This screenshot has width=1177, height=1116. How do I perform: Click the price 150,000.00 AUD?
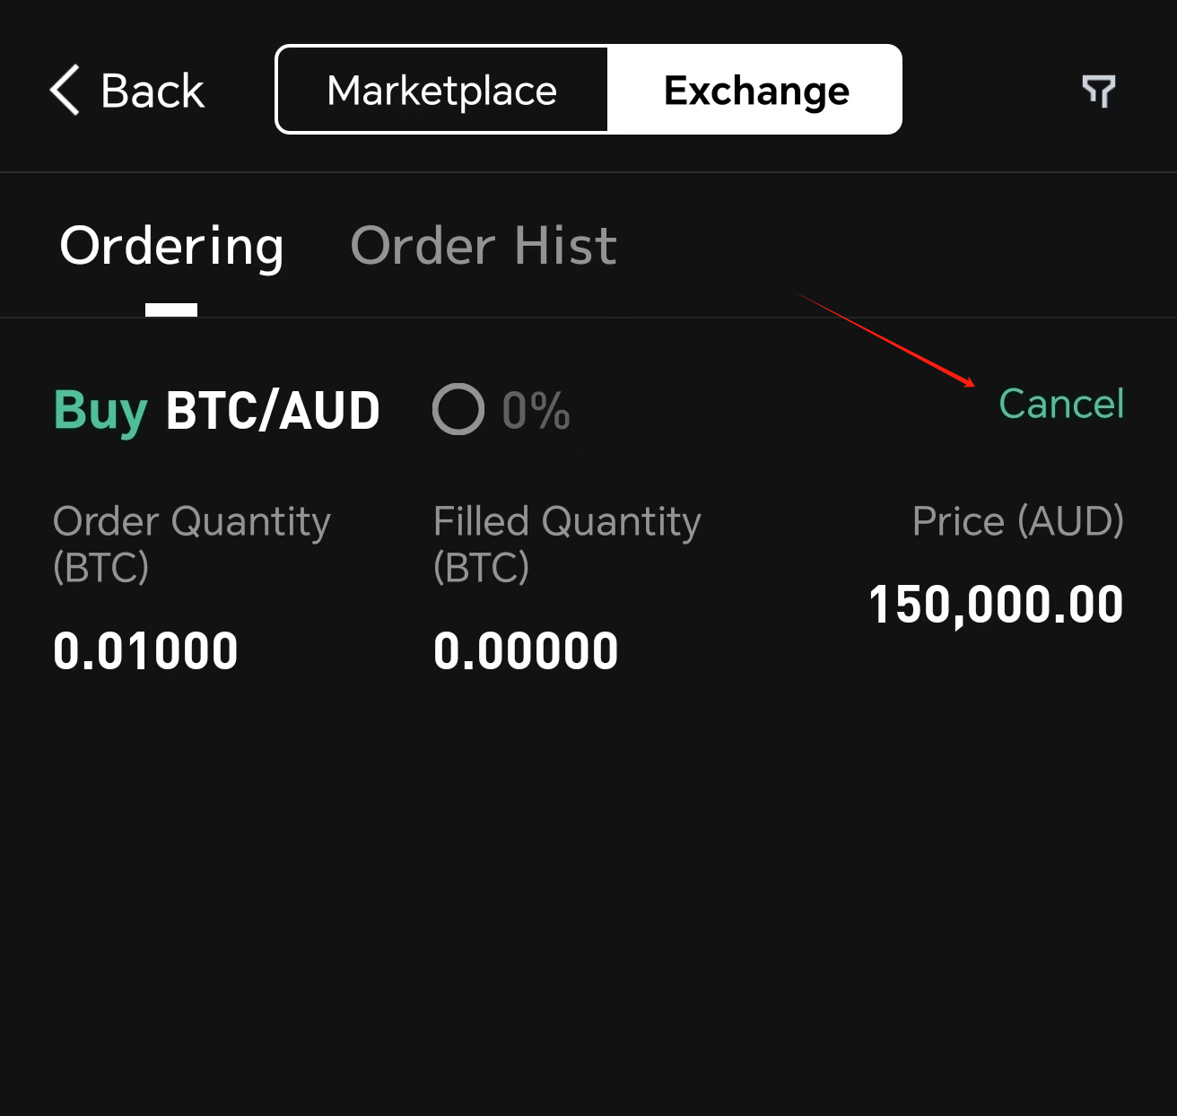click(996, 604)
